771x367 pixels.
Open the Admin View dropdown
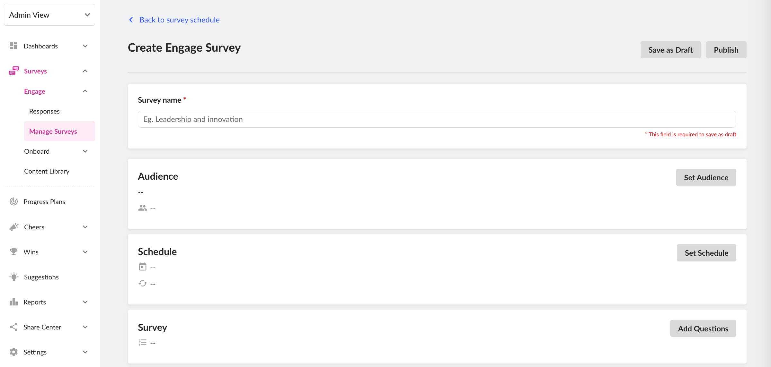(49, 15)
